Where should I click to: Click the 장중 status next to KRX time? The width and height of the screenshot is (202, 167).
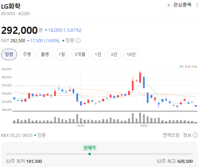(42, 135)
